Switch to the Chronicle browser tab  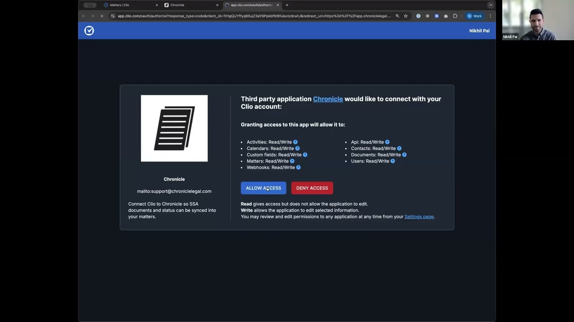point(191,5)
